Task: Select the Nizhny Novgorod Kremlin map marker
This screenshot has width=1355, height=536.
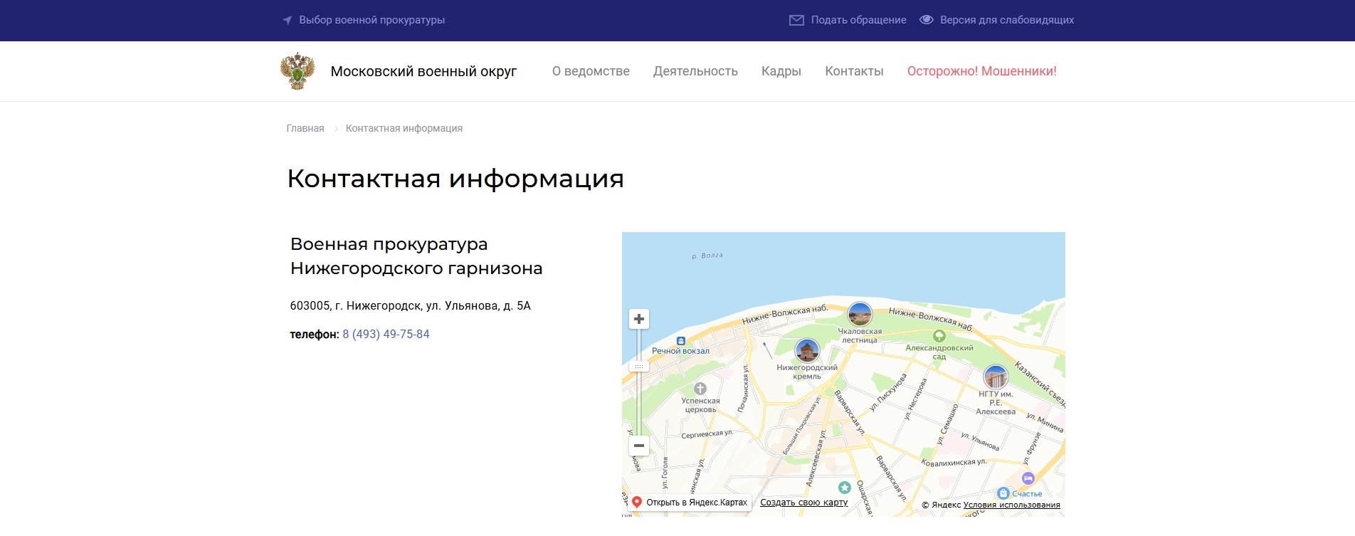Action: [807, 350]
